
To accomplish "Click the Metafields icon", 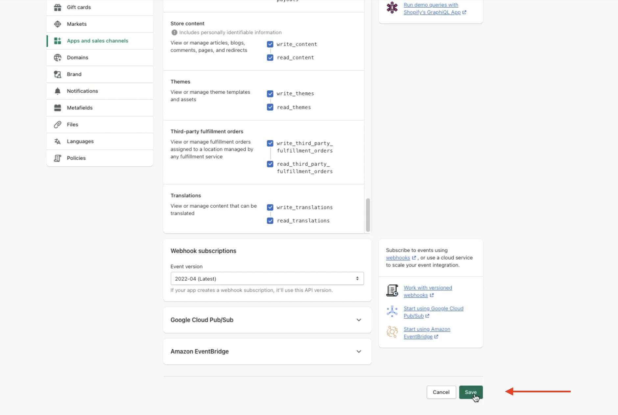I will [x=58, y=107].
